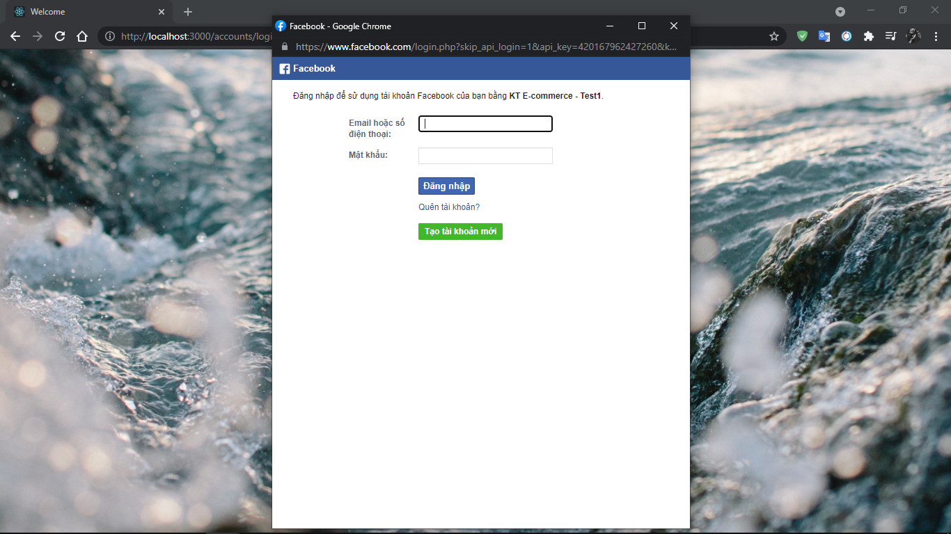951x534 pixels.
Task: Open the Google Translate extension
Action: tap(824, 36)
